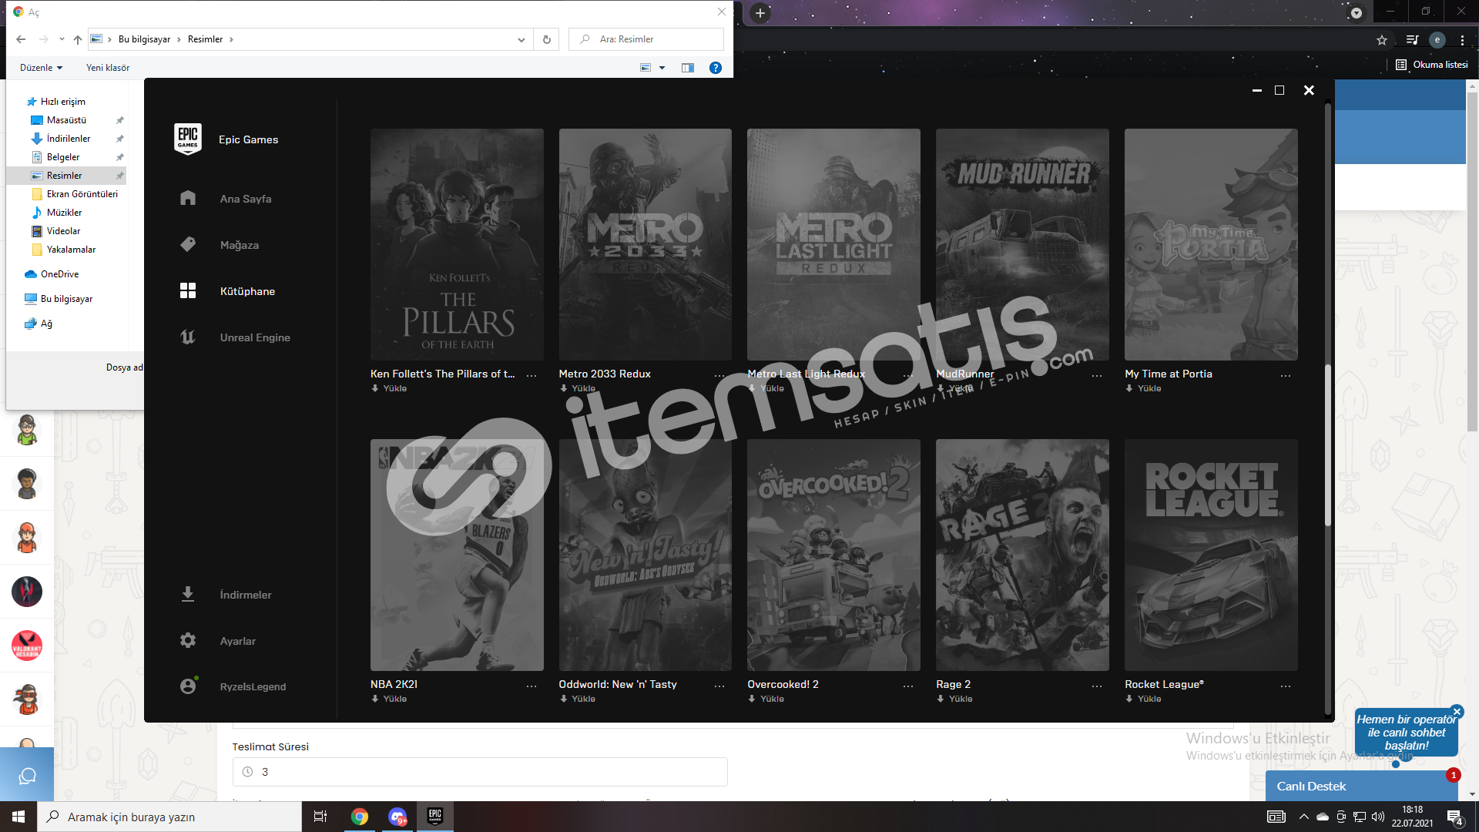Screen dimensions: 1479x832
Task: Open options menu for Rocket League
Action: (x=1286, y=686)
